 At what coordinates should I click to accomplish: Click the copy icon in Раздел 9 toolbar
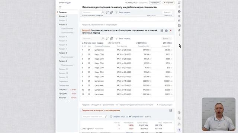(x=112, y=38)
